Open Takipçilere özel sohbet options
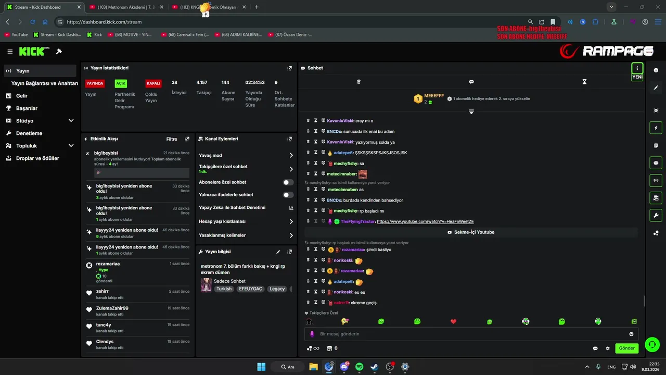 coord(246,169)
